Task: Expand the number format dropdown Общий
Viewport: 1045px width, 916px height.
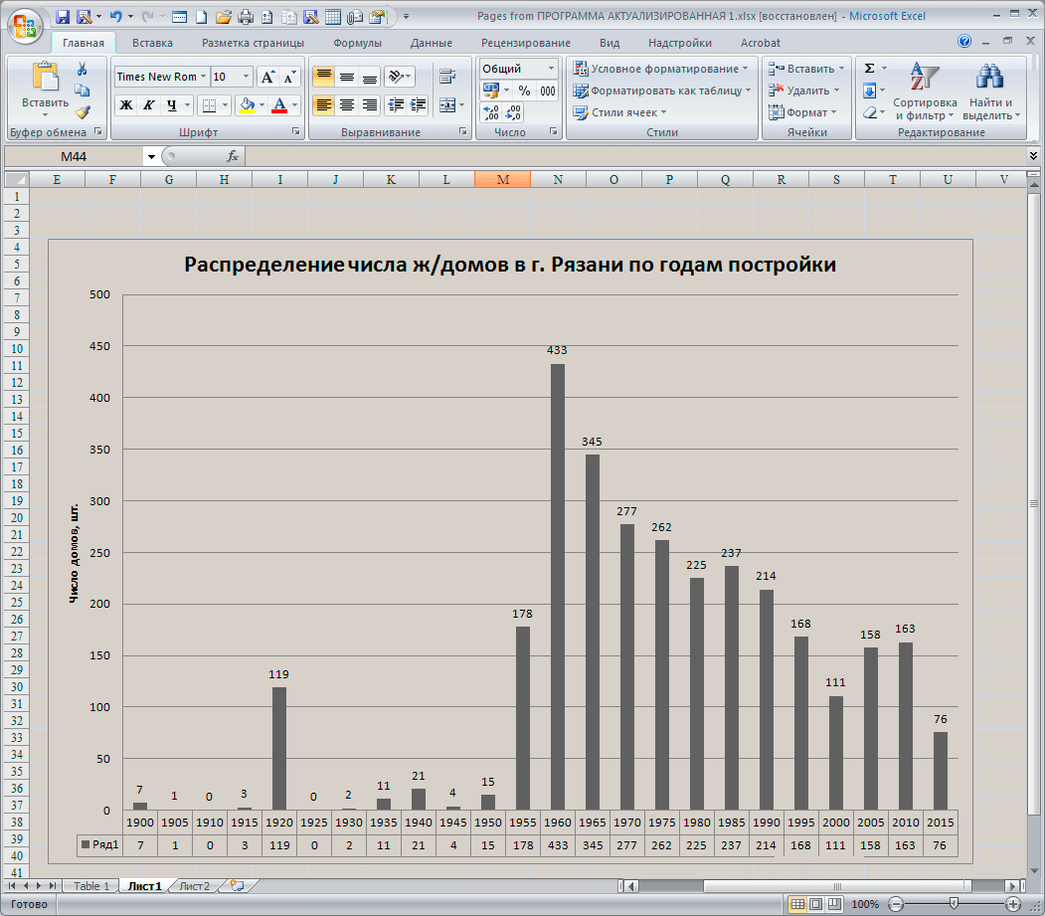Action: [551, 69]
